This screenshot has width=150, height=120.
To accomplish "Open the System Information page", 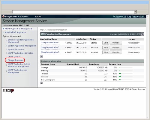I will click(16, 49).
